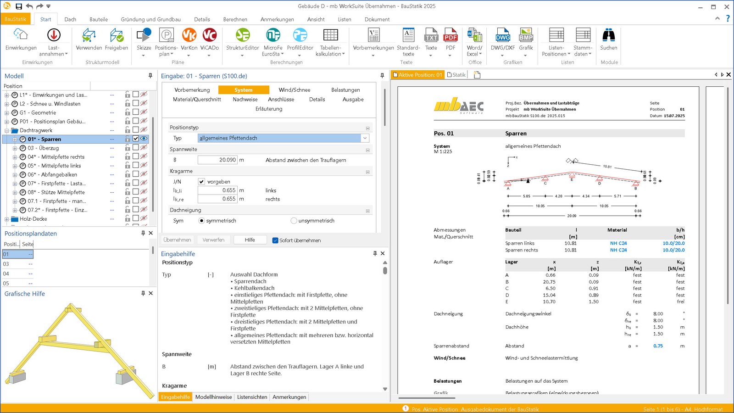734x413 pixels.
Task: Close the Grafische Hilfe panel
Action: [151, 293]
